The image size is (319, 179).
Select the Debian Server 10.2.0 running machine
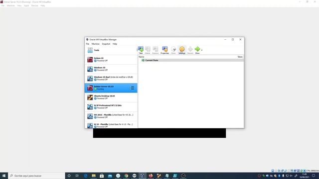(x=111, y=88)
